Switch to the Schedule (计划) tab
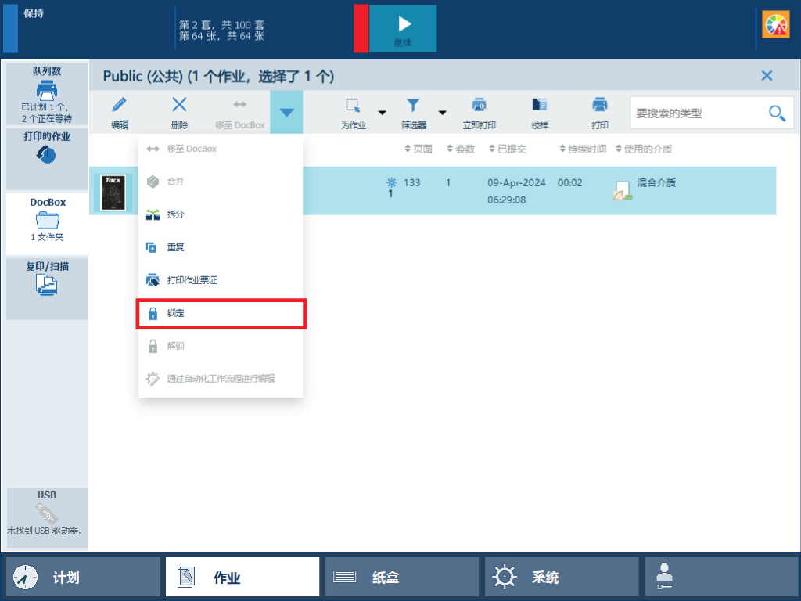The height and width of the screenshot is (601, 801). pos(83,577)
